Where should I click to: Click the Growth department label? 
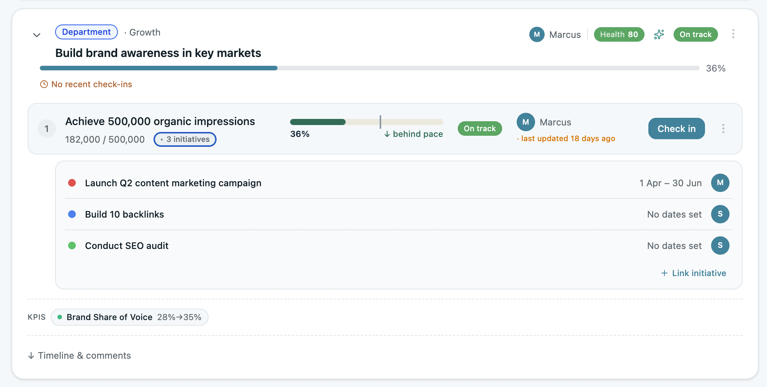point(145,33)
